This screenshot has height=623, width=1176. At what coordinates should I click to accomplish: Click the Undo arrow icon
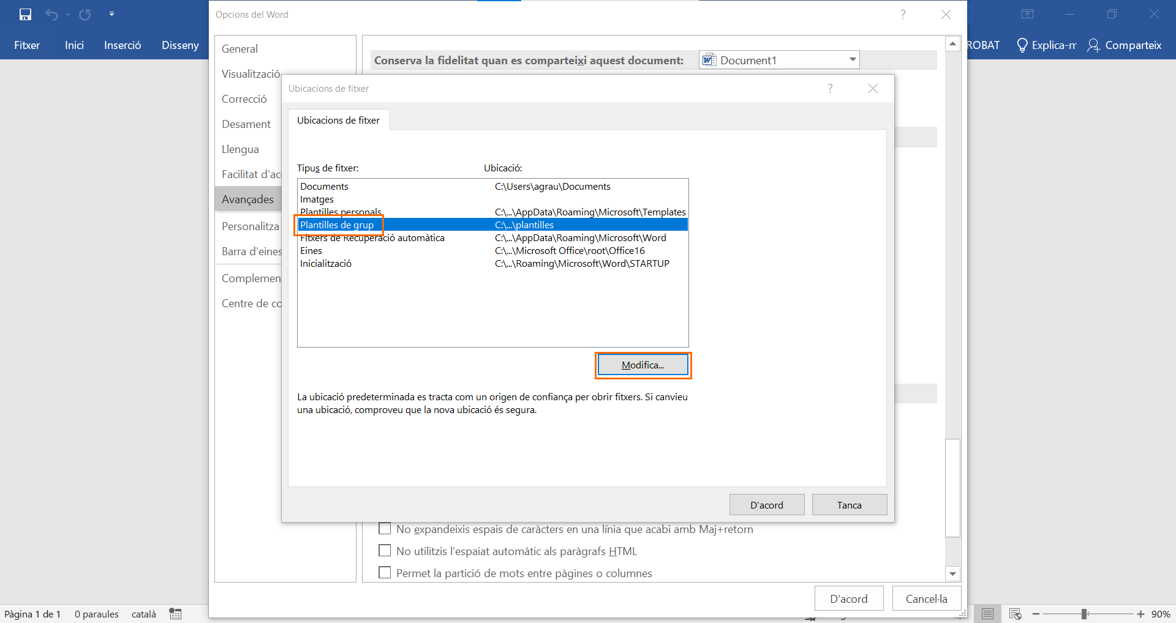tap(52, 15)
